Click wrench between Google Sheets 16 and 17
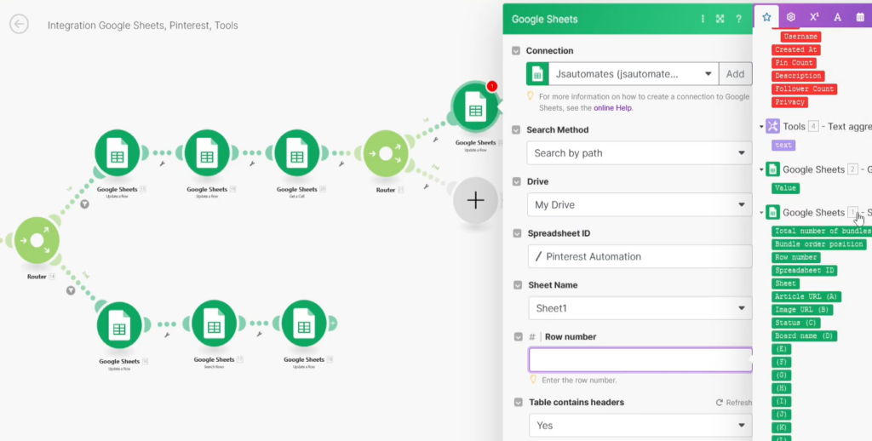Image resolution: width=872 pixels, height=441 pixels. point(167,335)
